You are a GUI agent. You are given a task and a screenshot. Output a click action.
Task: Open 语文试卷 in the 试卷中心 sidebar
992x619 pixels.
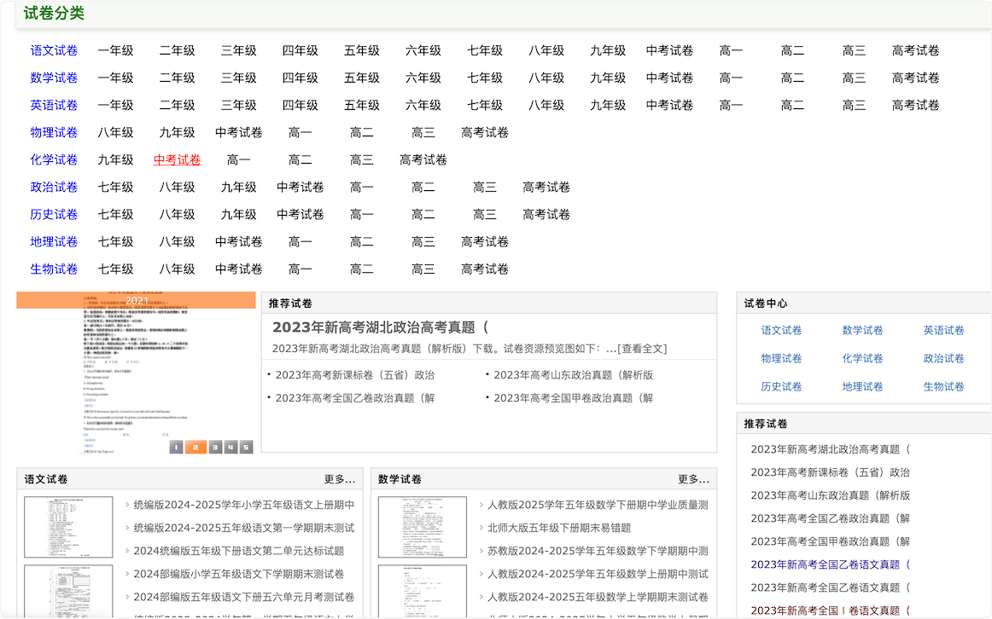(x=781, y=330)
